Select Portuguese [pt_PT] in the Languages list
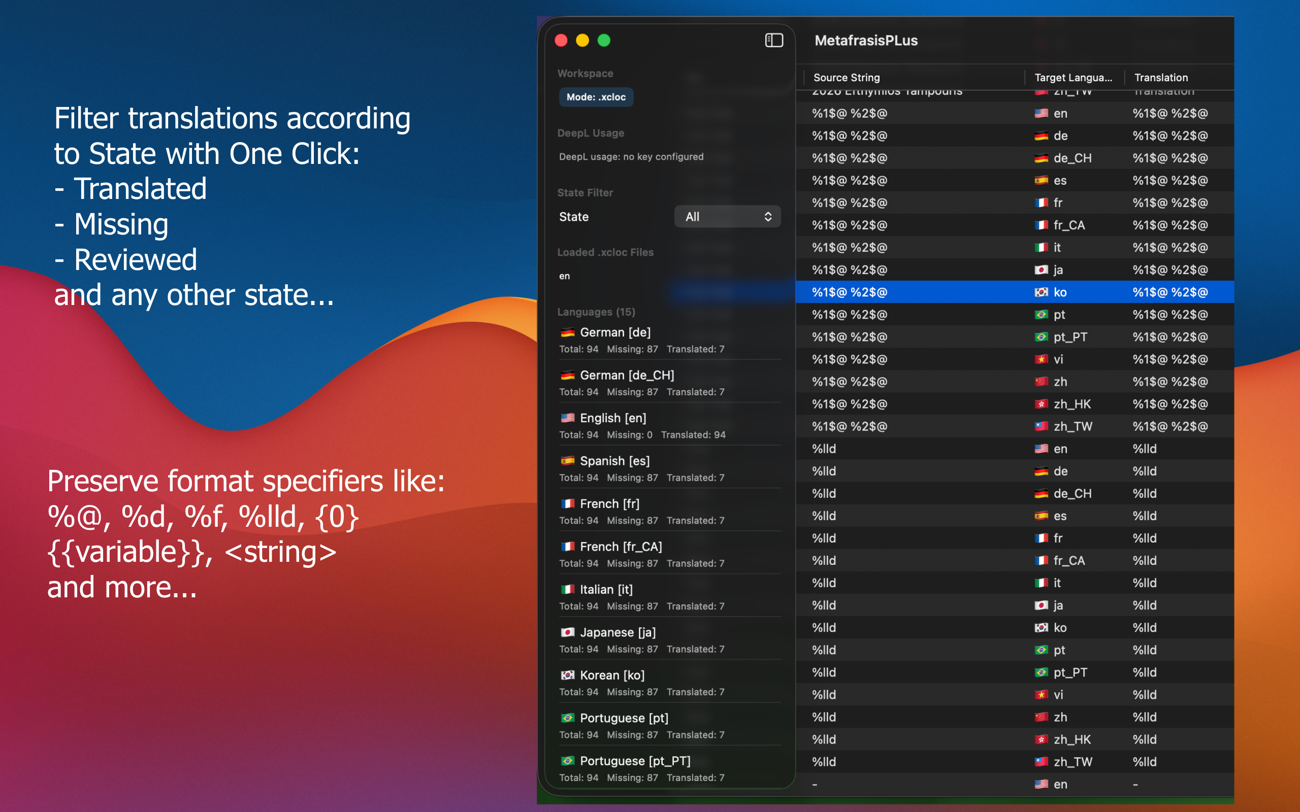Image resolution: width=1300 pixels, height=812 pixels. 669,769
